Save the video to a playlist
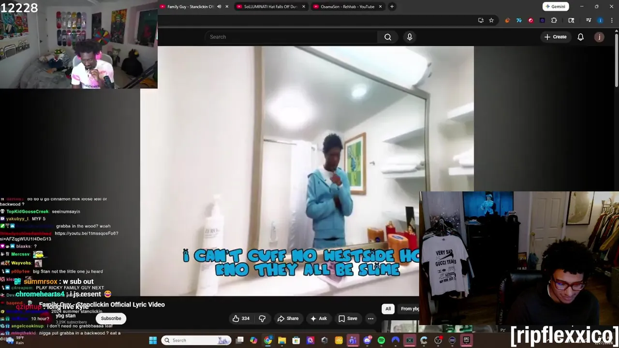 coord(348,319)
